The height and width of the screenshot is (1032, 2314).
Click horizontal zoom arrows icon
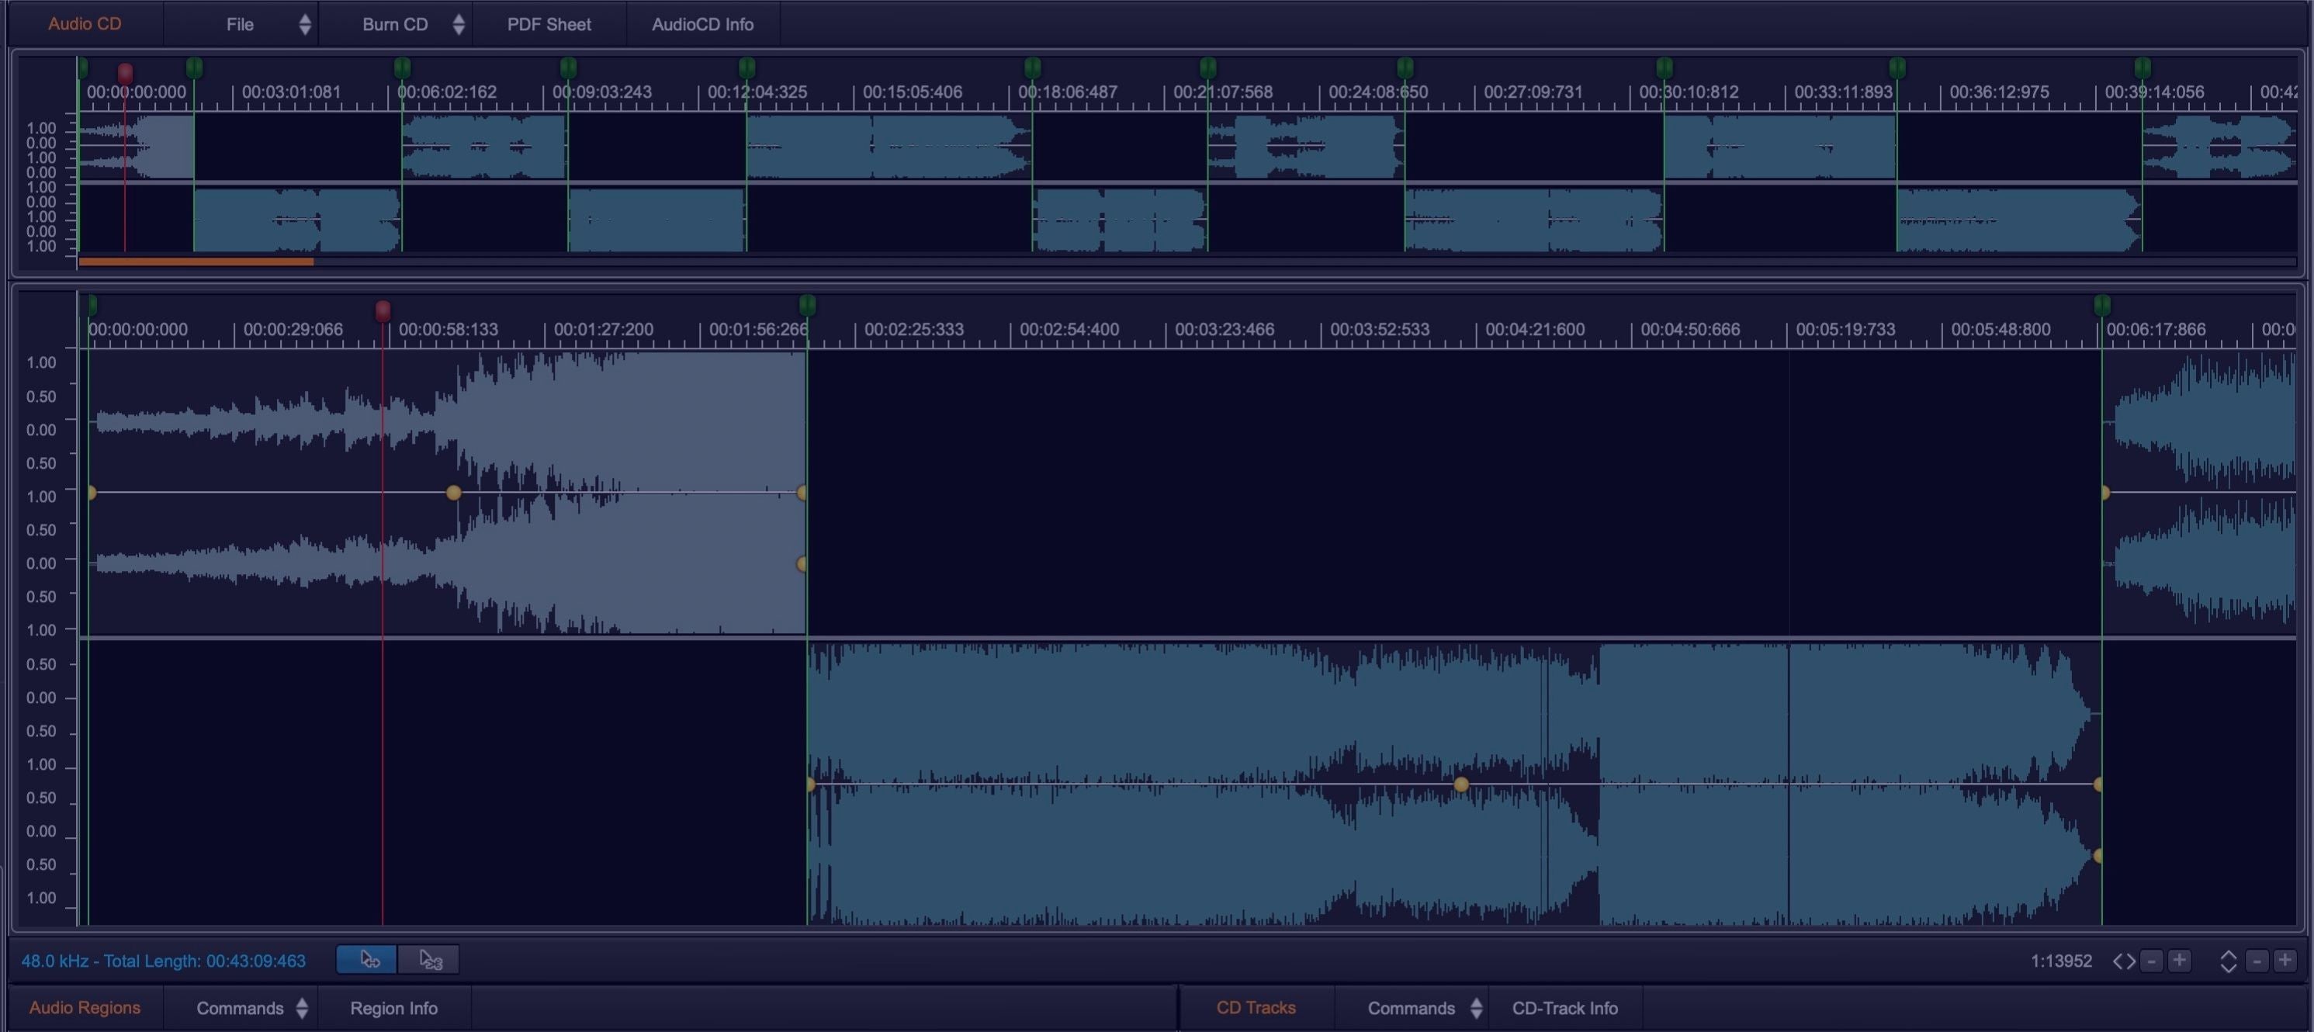2124,961
